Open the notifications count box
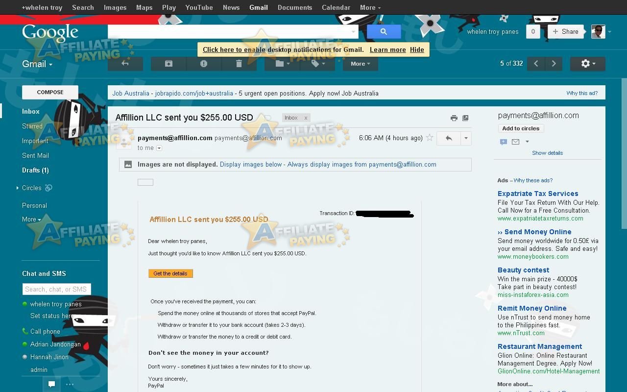 pos(533,31)
